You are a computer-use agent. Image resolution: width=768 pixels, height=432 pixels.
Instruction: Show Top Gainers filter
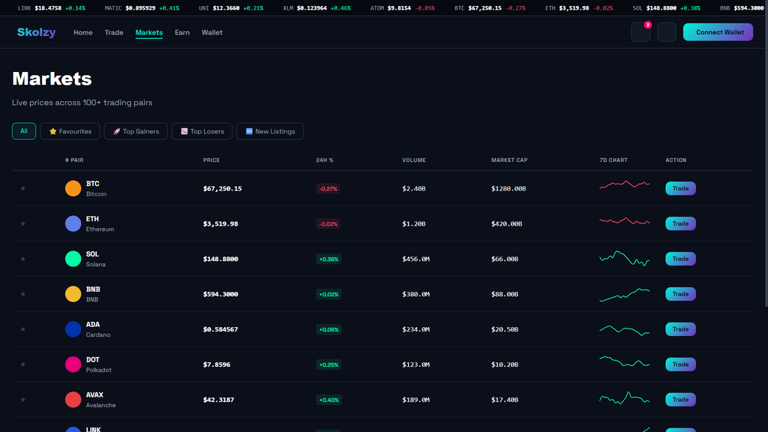point(136,131)
